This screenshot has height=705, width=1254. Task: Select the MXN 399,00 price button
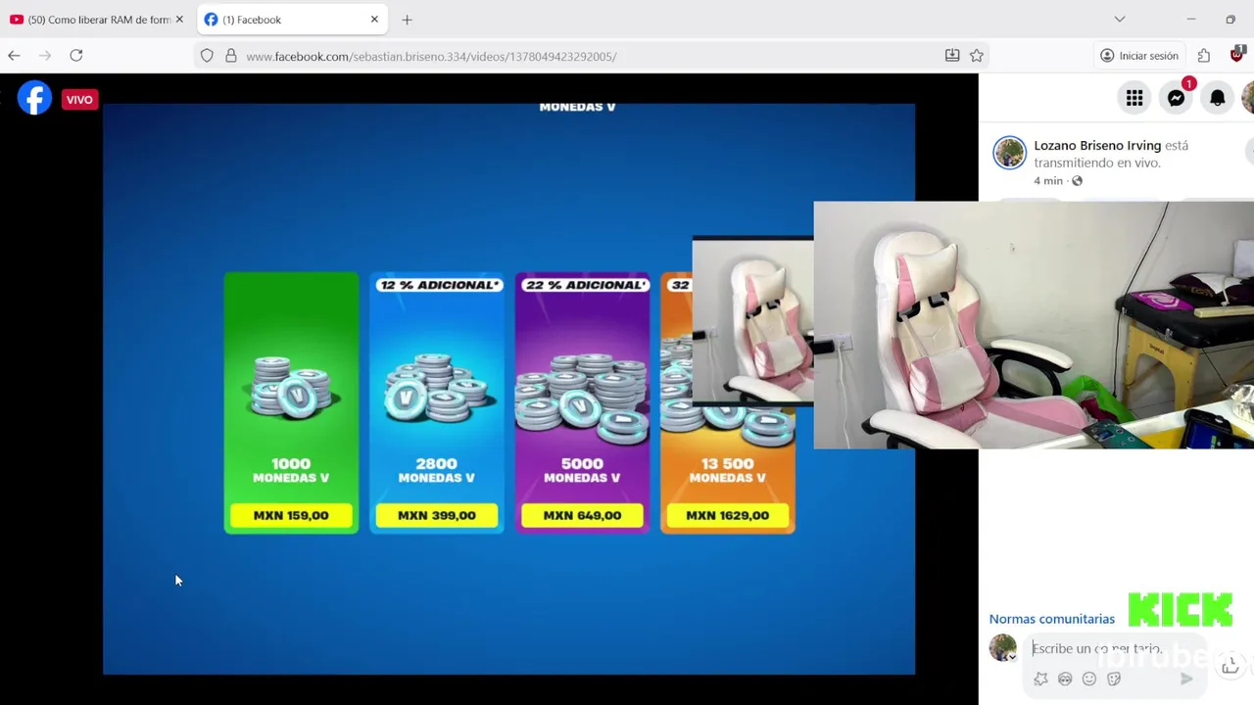point(437,515)
